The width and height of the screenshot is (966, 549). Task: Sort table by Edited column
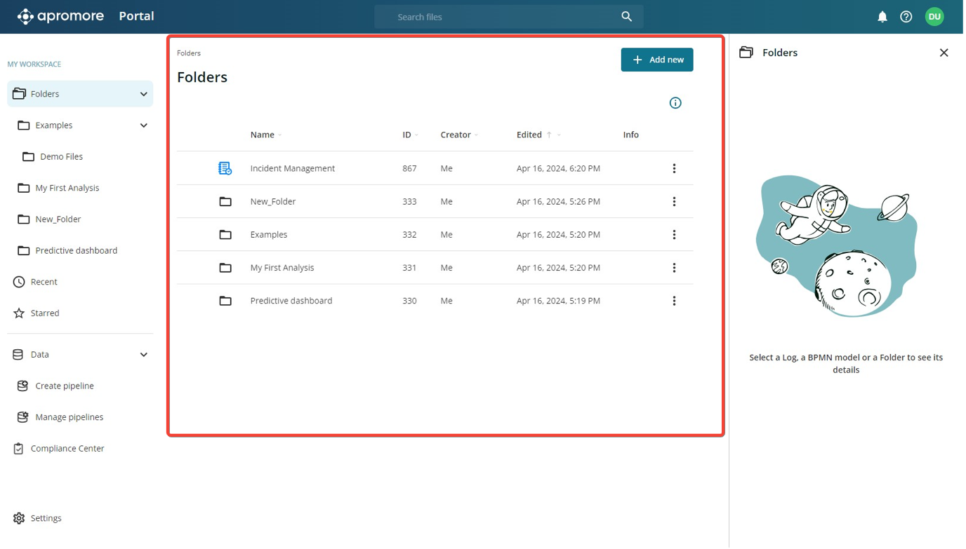pos(529,135)
